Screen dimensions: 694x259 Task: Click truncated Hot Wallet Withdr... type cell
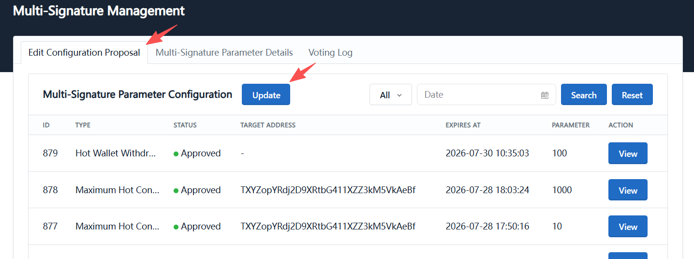tap(116, 153)
